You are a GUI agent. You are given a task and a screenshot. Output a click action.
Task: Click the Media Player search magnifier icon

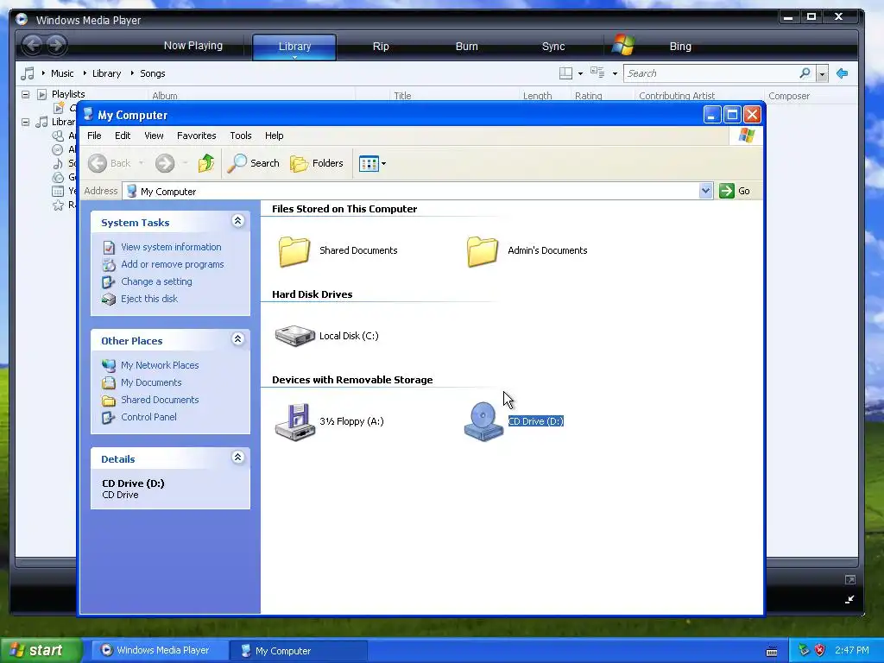805,73
